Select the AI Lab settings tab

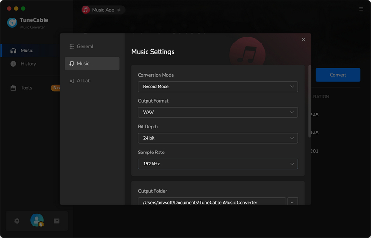tap(83, 80)
